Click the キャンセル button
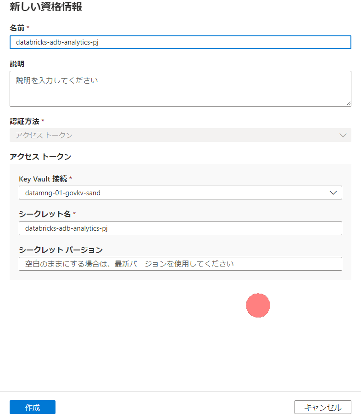Screen dimensions: 361x420 323,407
